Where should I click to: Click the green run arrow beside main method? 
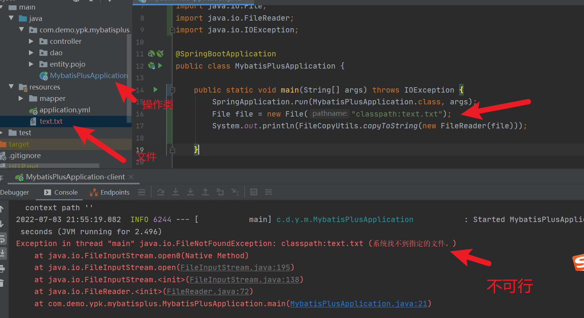[x=155, y=89]
